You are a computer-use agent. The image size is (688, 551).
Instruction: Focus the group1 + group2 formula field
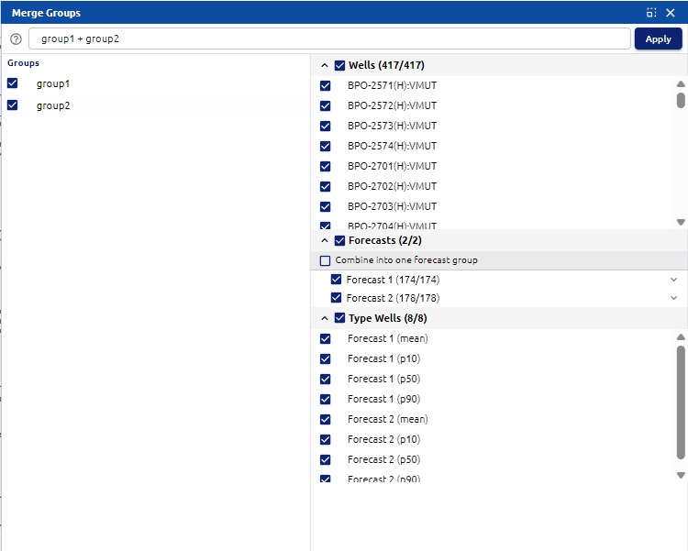[329, 39]
